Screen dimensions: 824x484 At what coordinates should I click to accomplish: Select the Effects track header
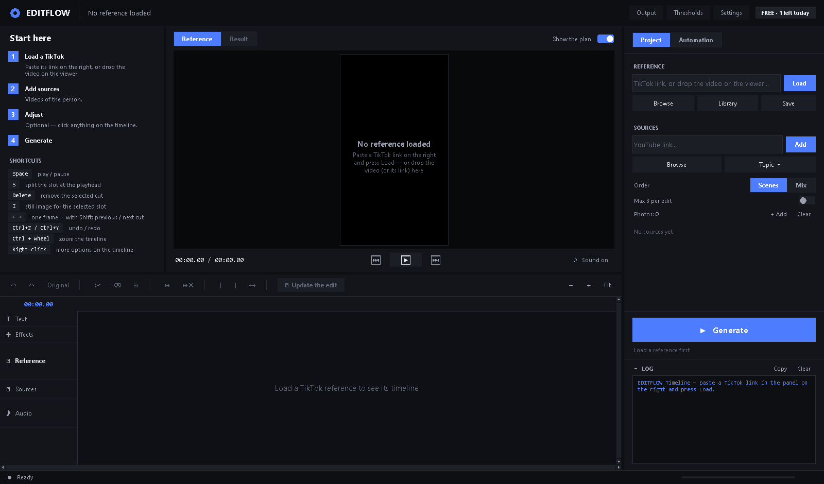[39, 335]
